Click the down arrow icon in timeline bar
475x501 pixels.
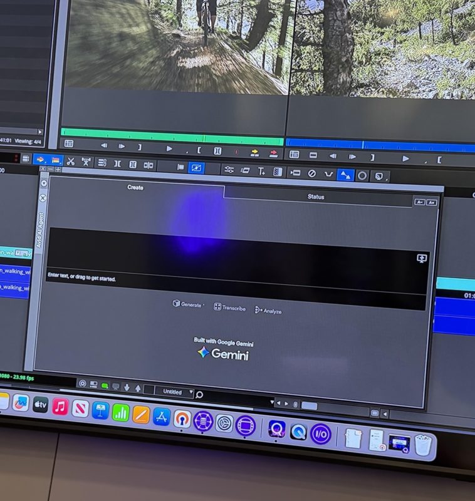click(127, 388)
